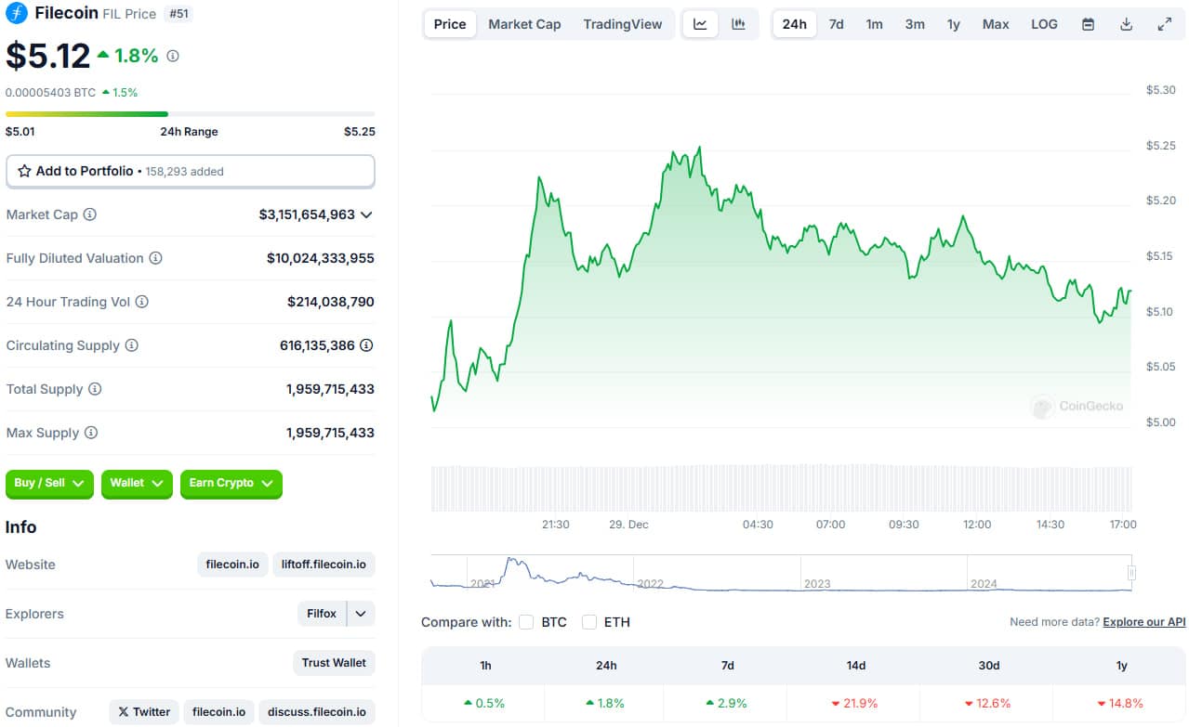Select the 1y time range
1189x727 pixels.
(x=954, y=24)
